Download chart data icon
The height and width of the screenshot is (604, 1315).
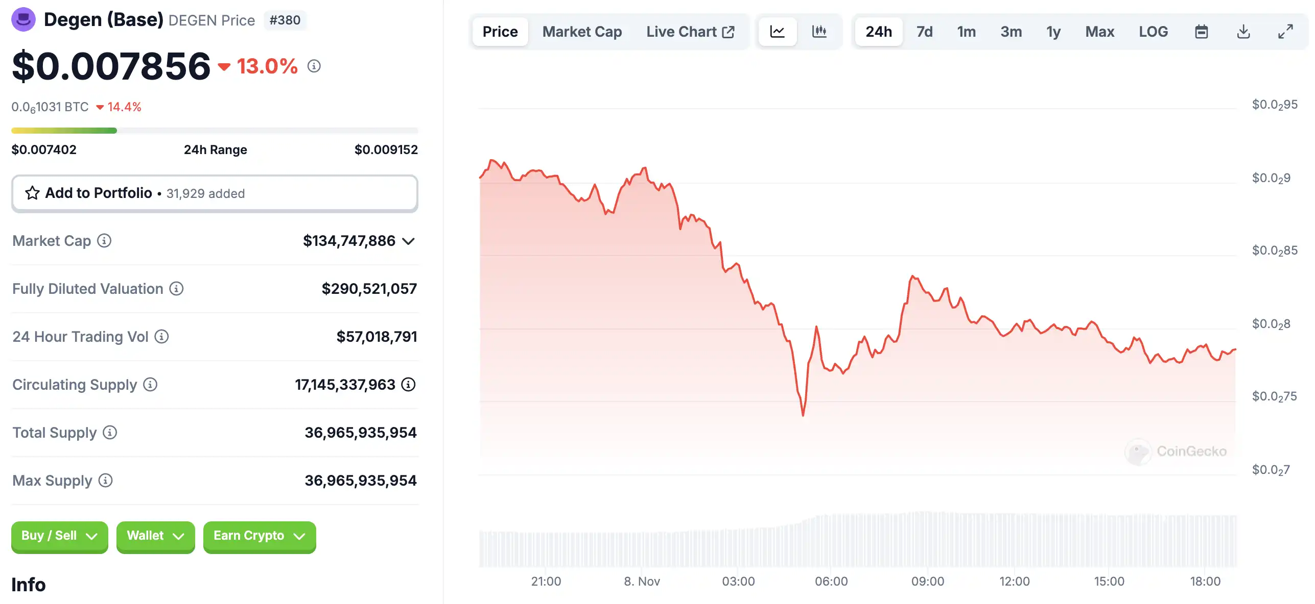point(1243,32)
